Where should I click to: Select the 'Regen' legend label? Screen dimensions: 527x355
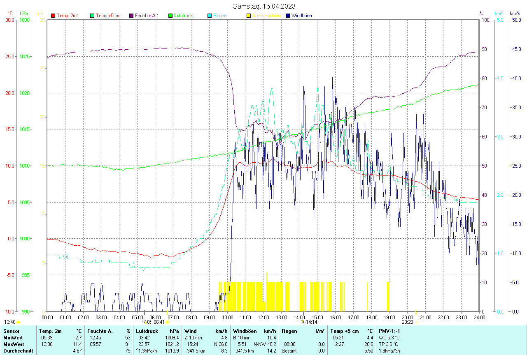[220, 16]
